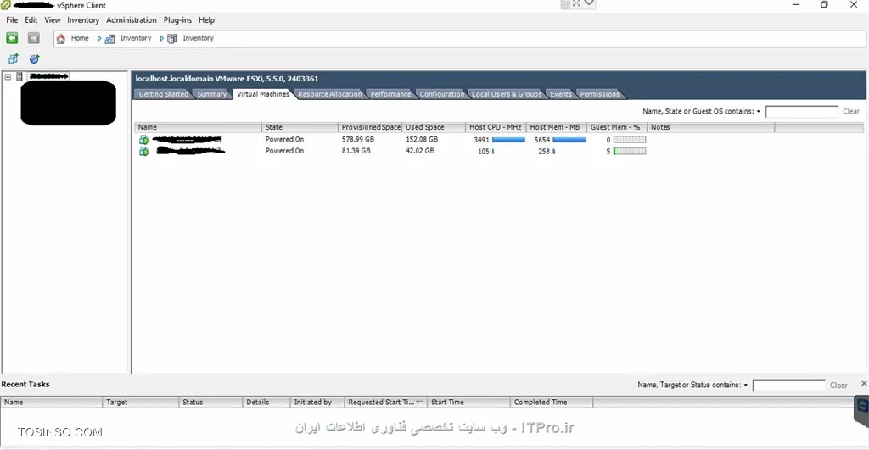869x450 pixels.
Task: Open the Name, State or Guest OS filter dropdown
Action: tap(758, 111)
